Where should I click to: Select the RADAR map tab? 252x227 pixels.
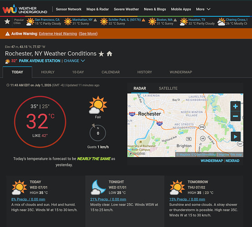(140, 89)
